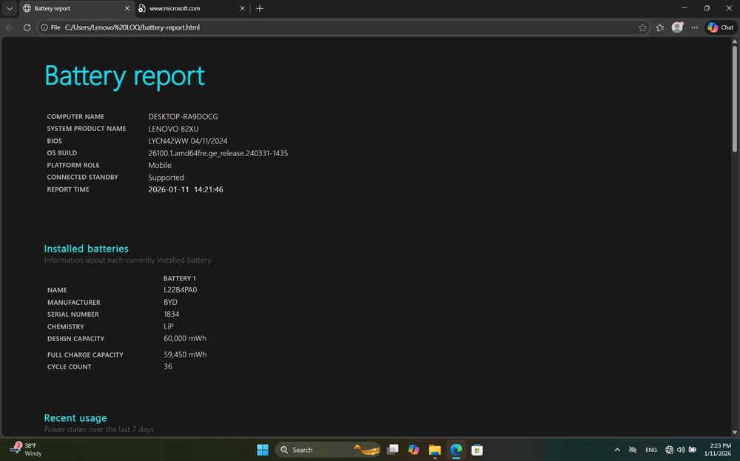The width and height of the screenshot is (740, 461).
Task: Click the Recent usage section heading
Action: (75, 418)
